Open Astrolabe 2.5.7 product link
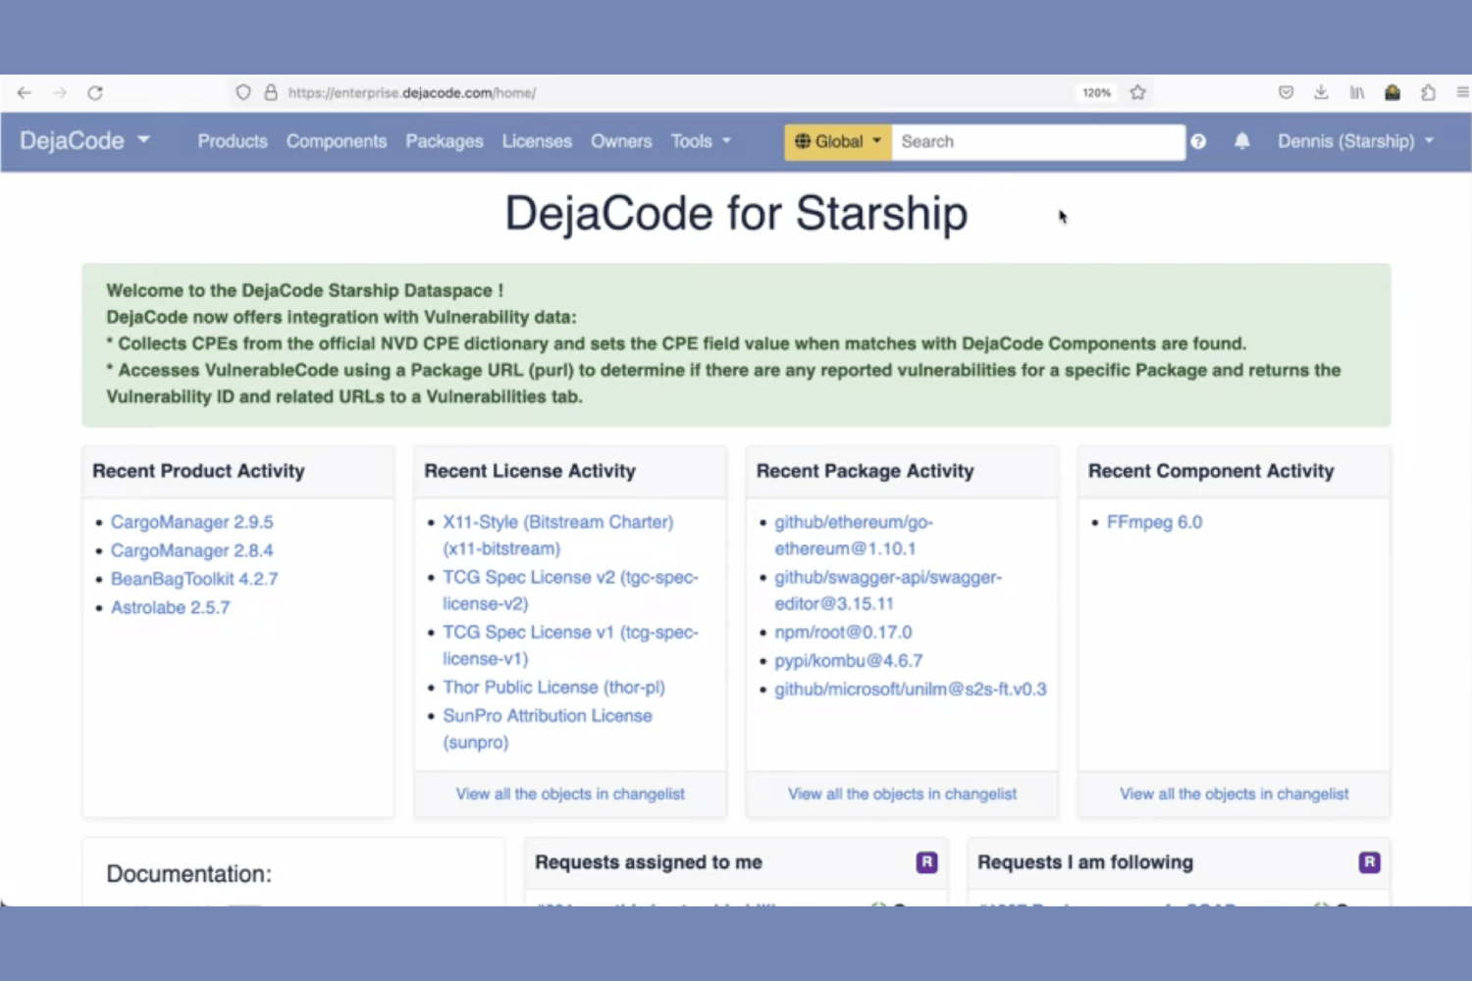 (x=171, y=607)
